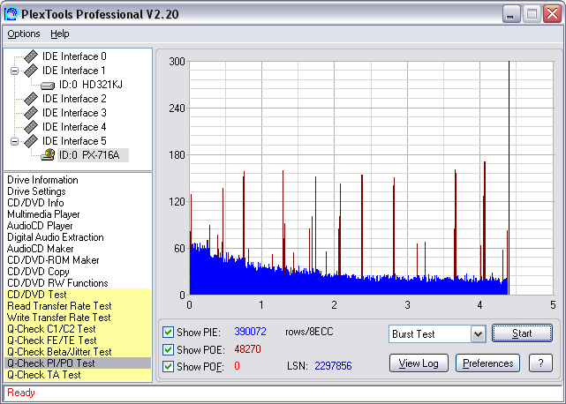Select Q-Check TA Test entry
This screenshot has height=404, width=566.
(x=78, y=375)
